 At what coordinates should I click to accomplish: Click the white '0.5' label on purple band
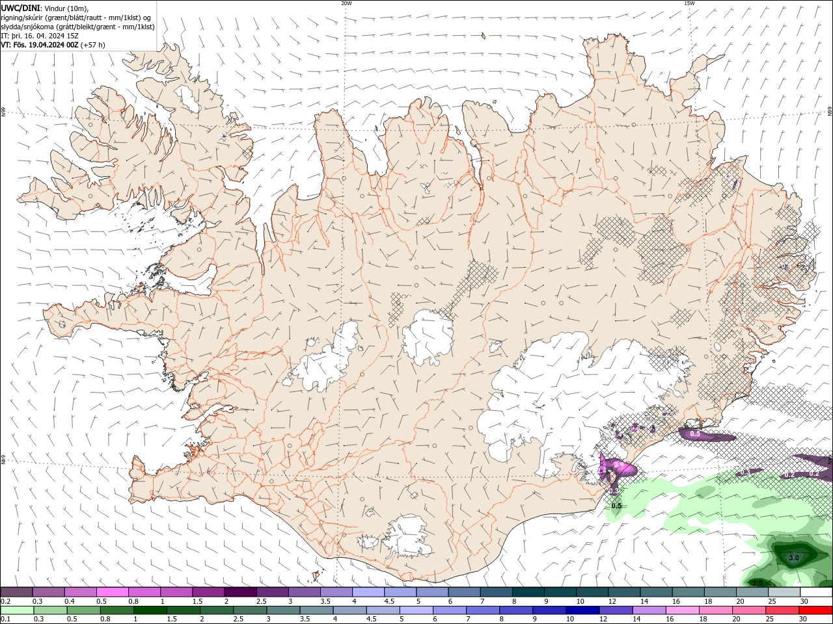(x=694, y=434)
